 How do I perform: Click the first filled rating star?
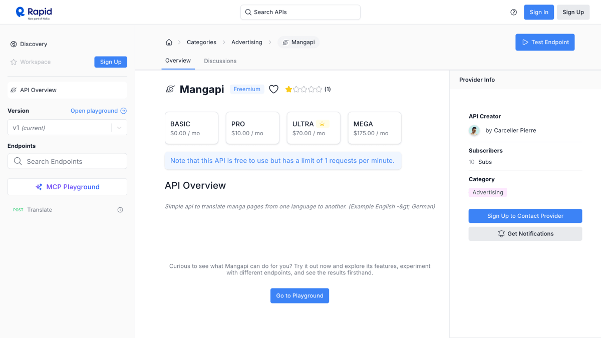coord(289,89)
